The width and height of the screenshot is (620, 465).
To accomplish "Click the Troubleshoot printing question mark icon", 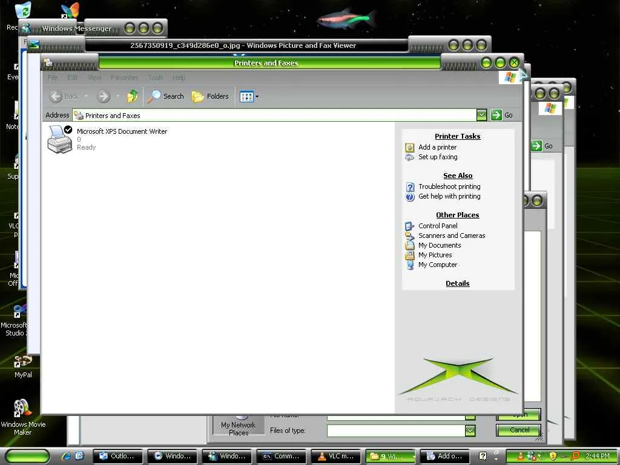I will coord(410,186).
